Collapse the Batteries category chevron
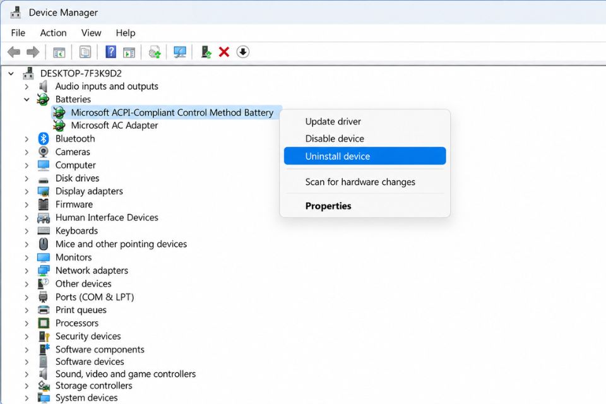 coord(27,99)
